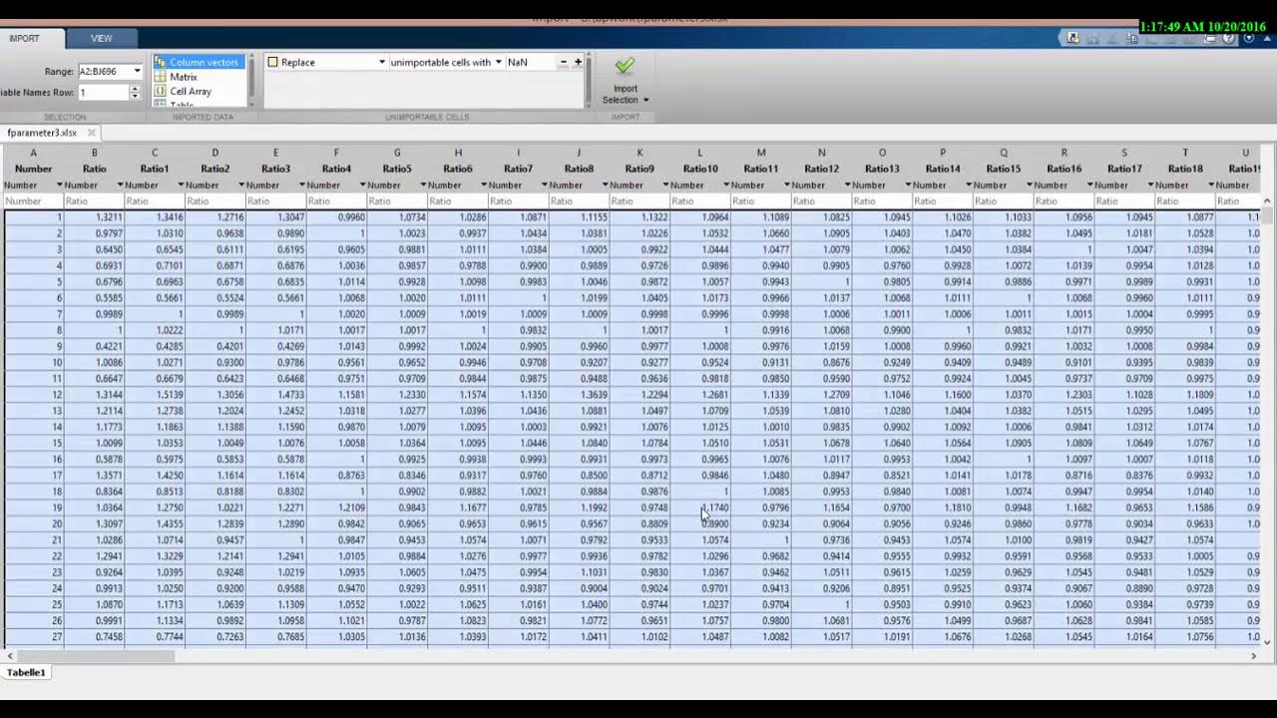Open the Range dropdown

tap(136, 71)
